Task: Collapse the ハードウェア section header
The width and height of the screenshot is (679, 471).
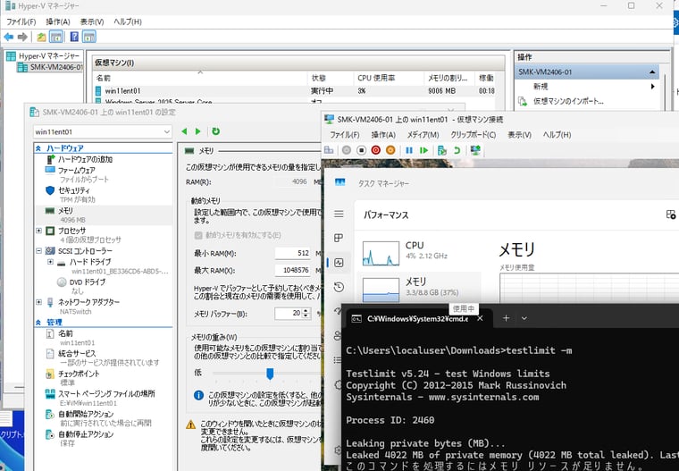Action: click(38, 148)
